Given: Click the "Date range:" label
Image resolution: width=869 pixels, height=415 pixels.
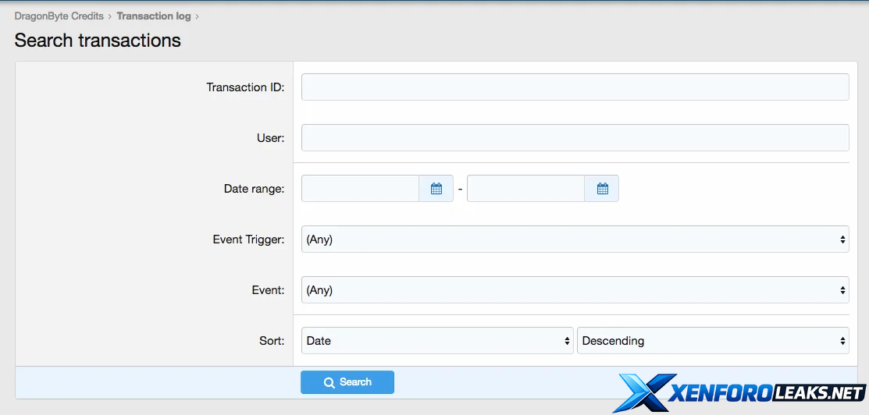Looking at the screenshot, I should coord(254,189).
